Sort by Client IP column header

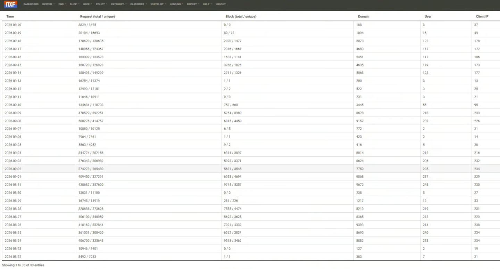pyautogui.click(x=482, y=16)
